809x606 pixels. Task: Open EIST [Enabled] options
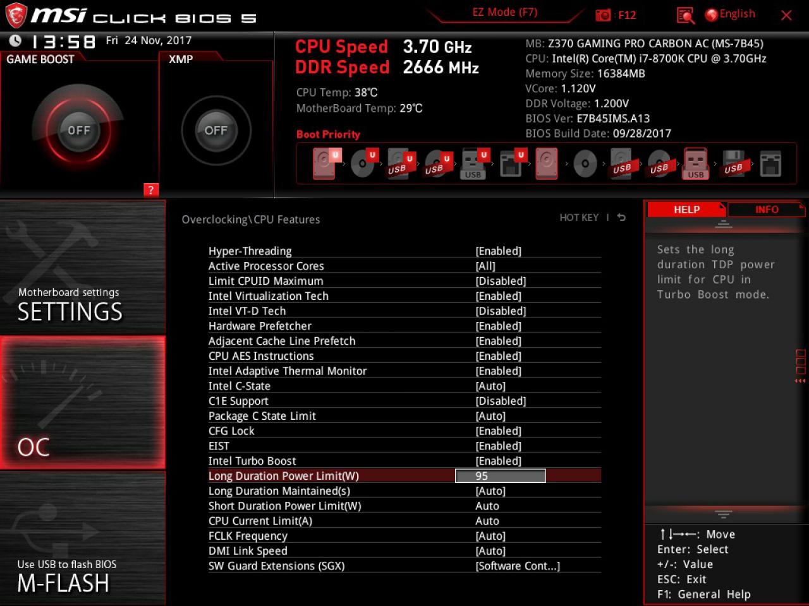499,446
